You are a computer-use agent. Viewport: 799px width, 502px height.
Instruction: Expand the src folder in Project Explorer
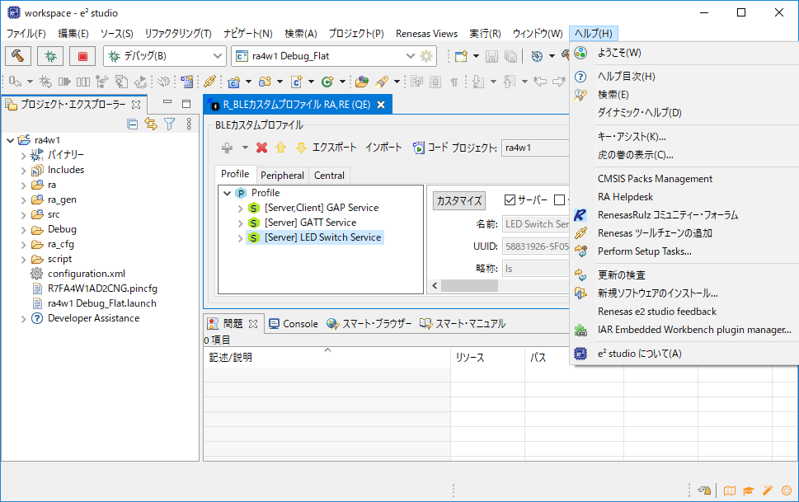click(x=24, y=214)
